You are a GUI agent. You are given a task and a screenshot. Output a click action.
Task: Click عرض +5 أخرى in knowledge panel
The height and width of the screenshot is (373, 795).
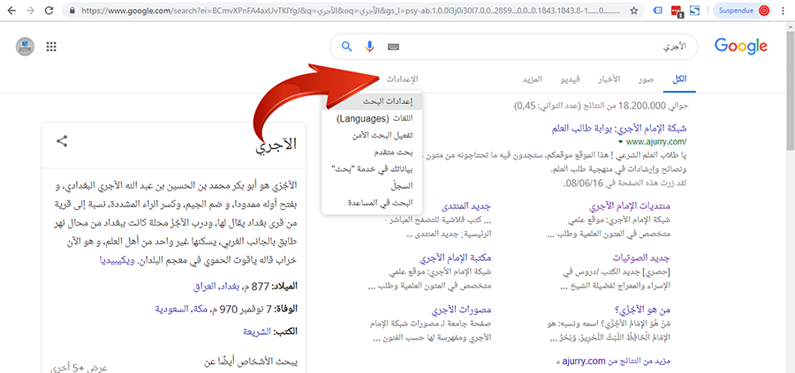80,368
